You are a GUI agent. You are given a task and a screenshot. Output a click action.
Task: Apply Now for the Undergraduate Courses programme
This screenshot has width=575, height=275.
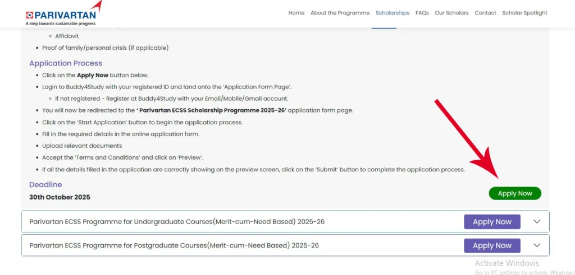point(492,222)
